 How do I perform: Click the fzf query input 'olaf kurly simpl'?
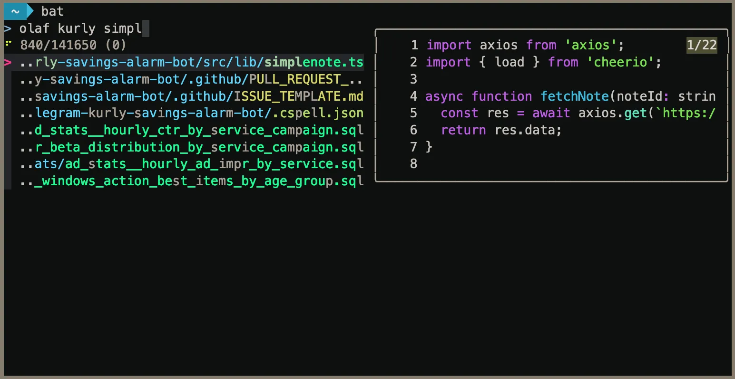click(x=80, y=28)
